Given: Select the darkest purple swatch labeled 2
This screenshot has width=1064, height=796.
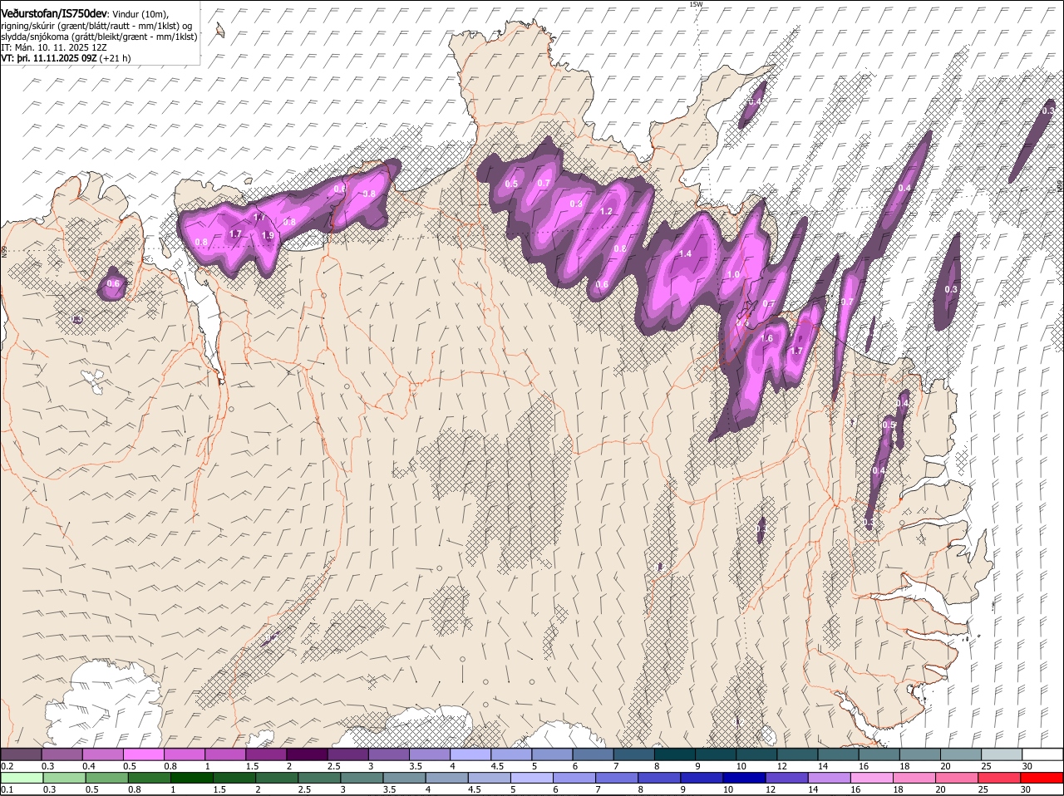Looking at the screenshot, I should (x=307, y=754).
